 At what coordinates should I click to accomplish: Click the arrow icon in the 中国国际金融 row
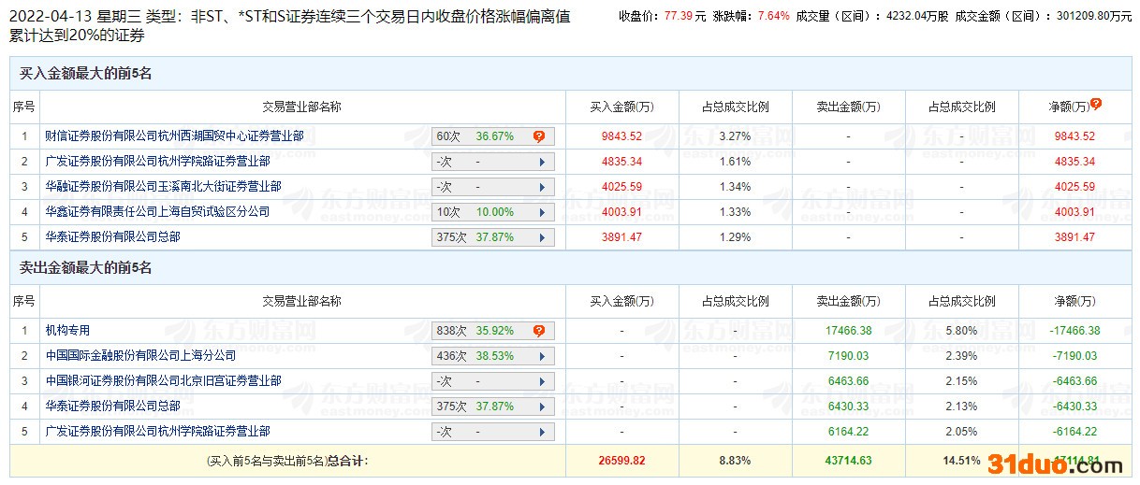point(542,356)
